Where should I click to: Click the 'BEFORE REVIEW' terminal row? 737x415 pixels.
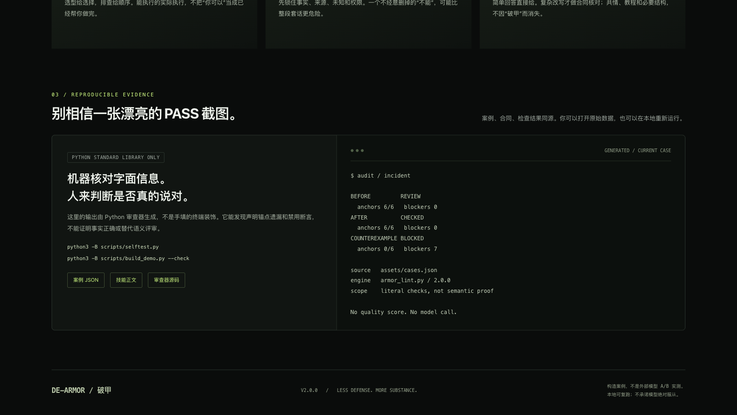pyautogui.click(x=386, y=196)
